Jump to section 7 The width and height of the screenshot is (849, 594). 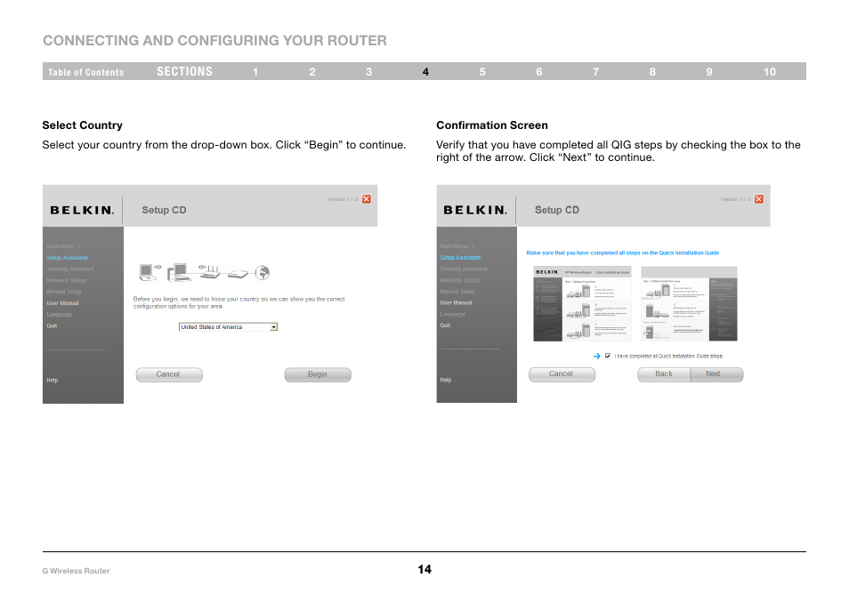(595, 72)
